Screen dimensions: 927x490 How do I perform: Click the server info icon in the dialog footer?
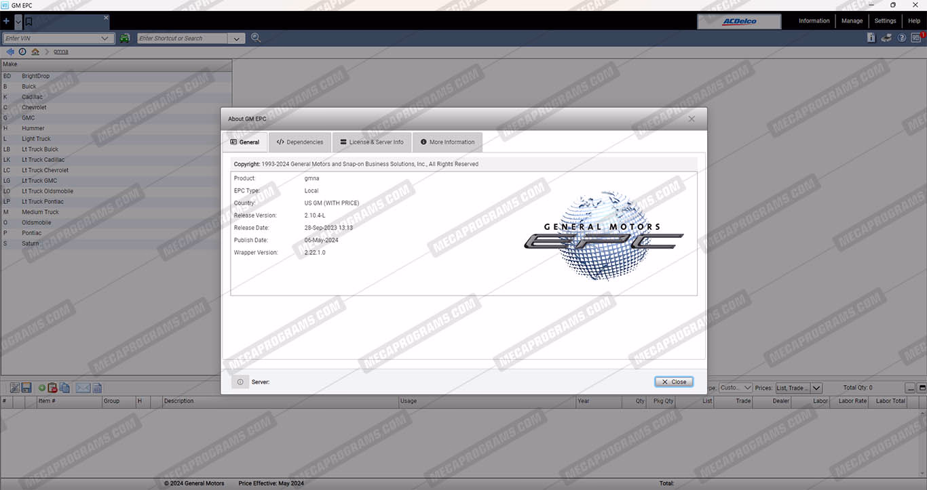coord(240,382)
